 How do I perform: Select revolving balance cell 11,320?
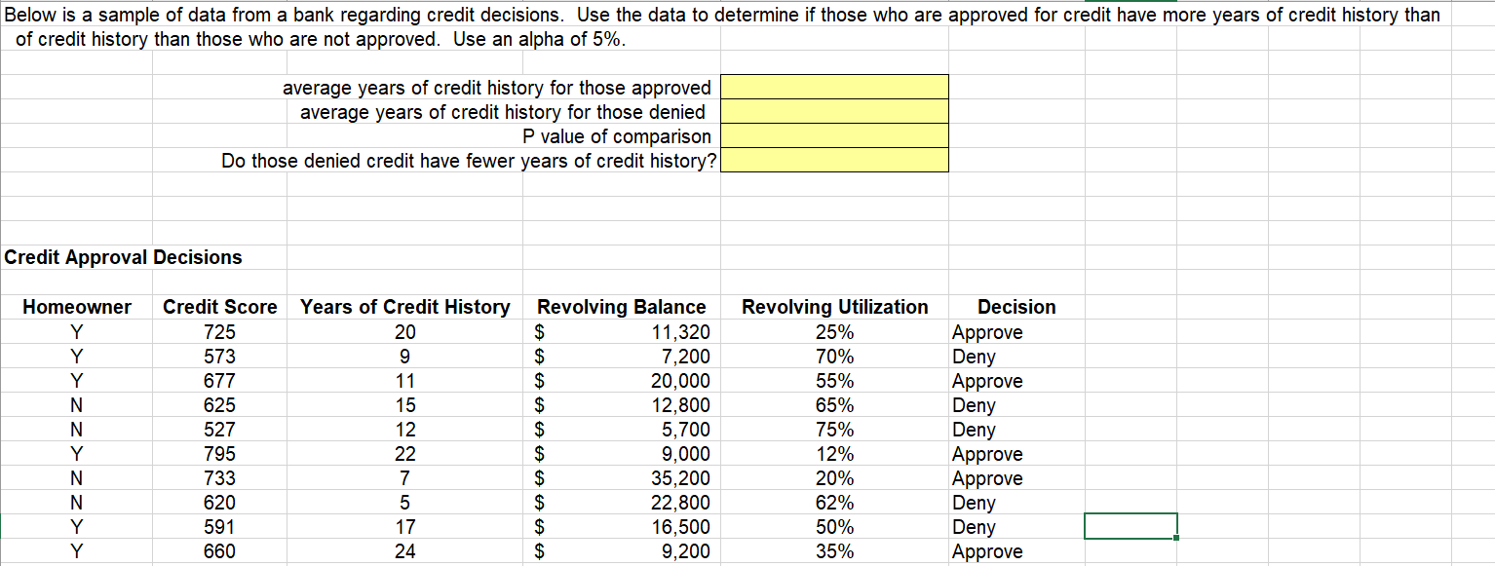tap(622, 332)
